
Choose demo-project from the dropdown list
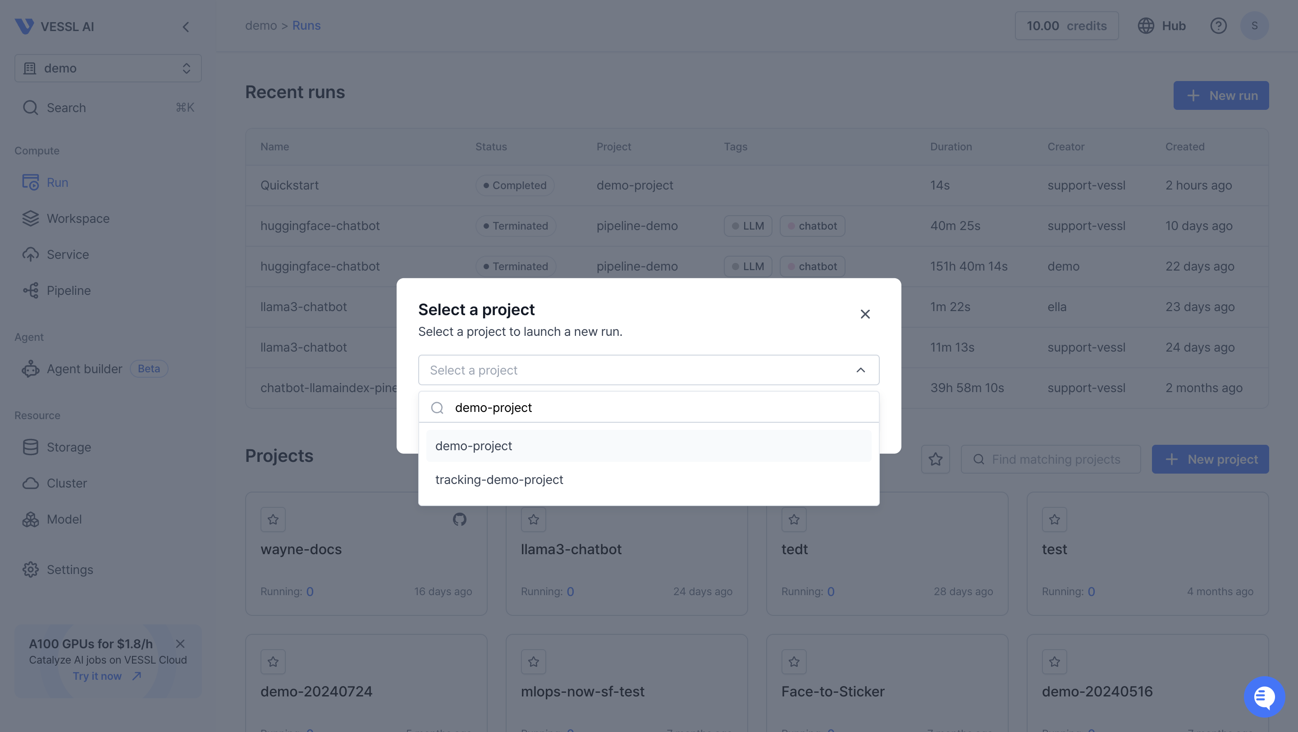[x=649, y=446]
